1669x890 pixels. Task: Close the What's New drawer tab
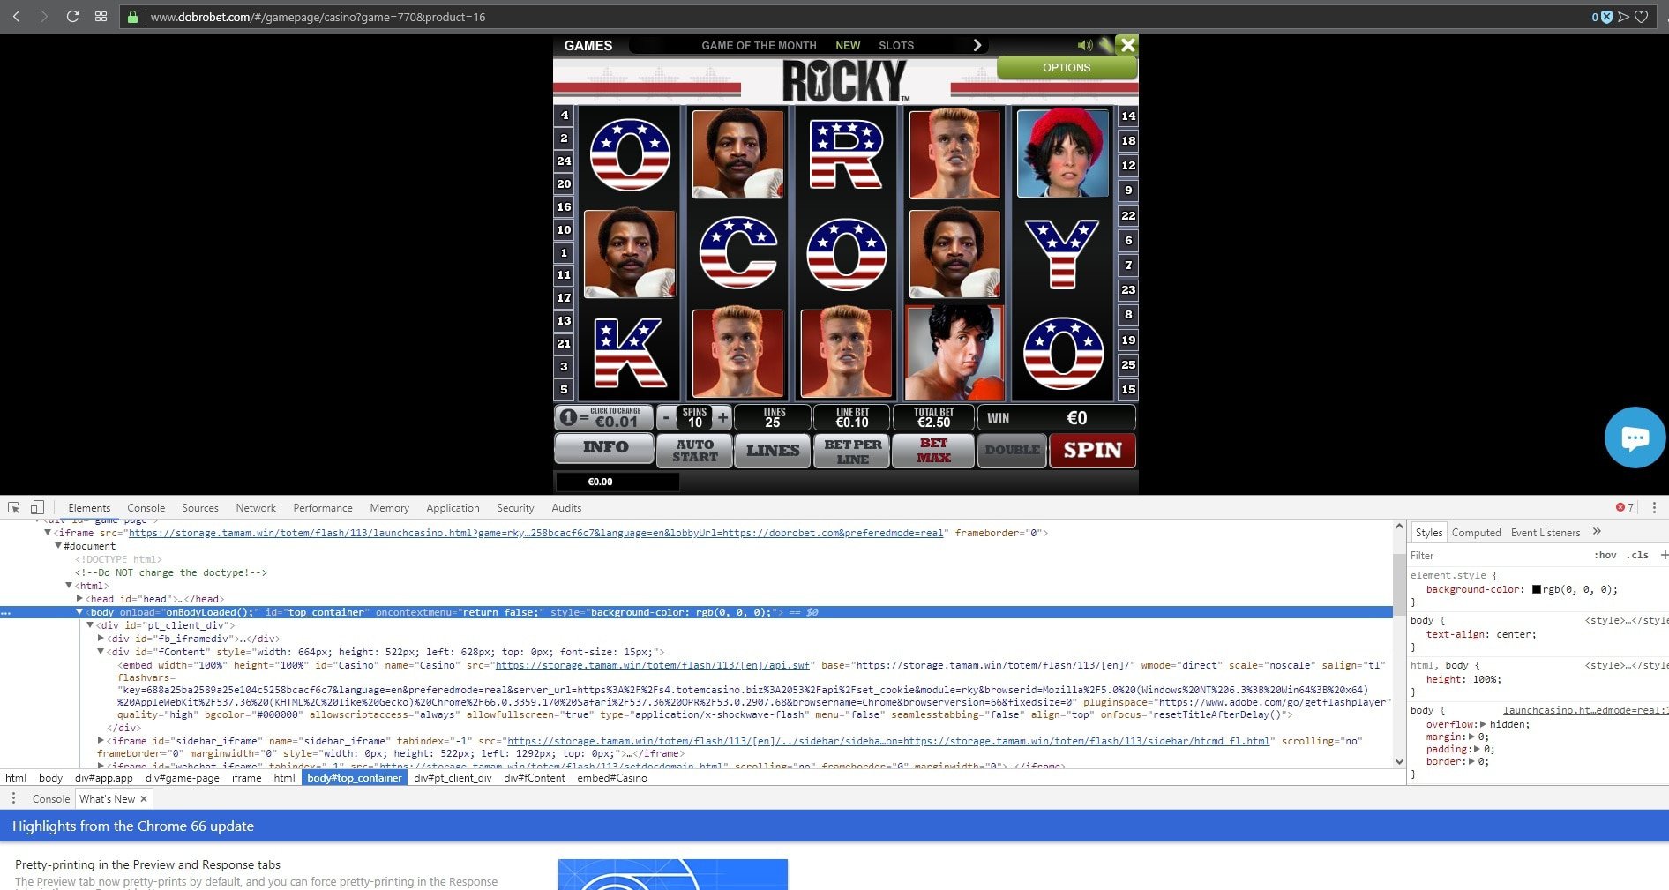[x=144, y=798]
